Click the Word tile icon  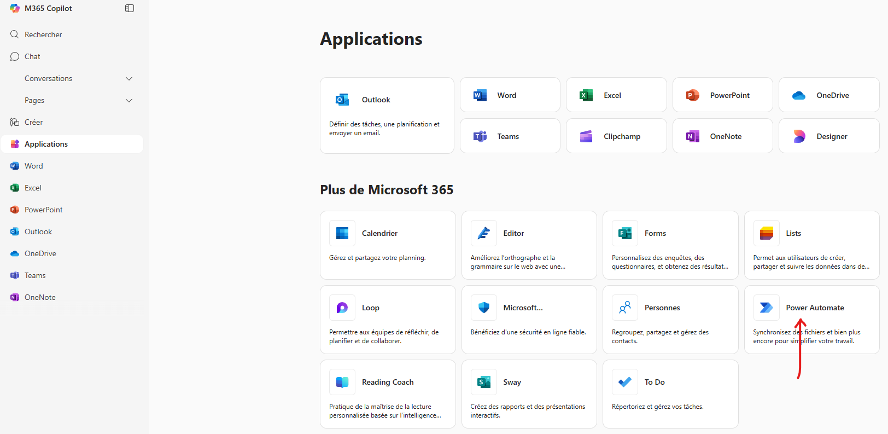coord(480,95)
